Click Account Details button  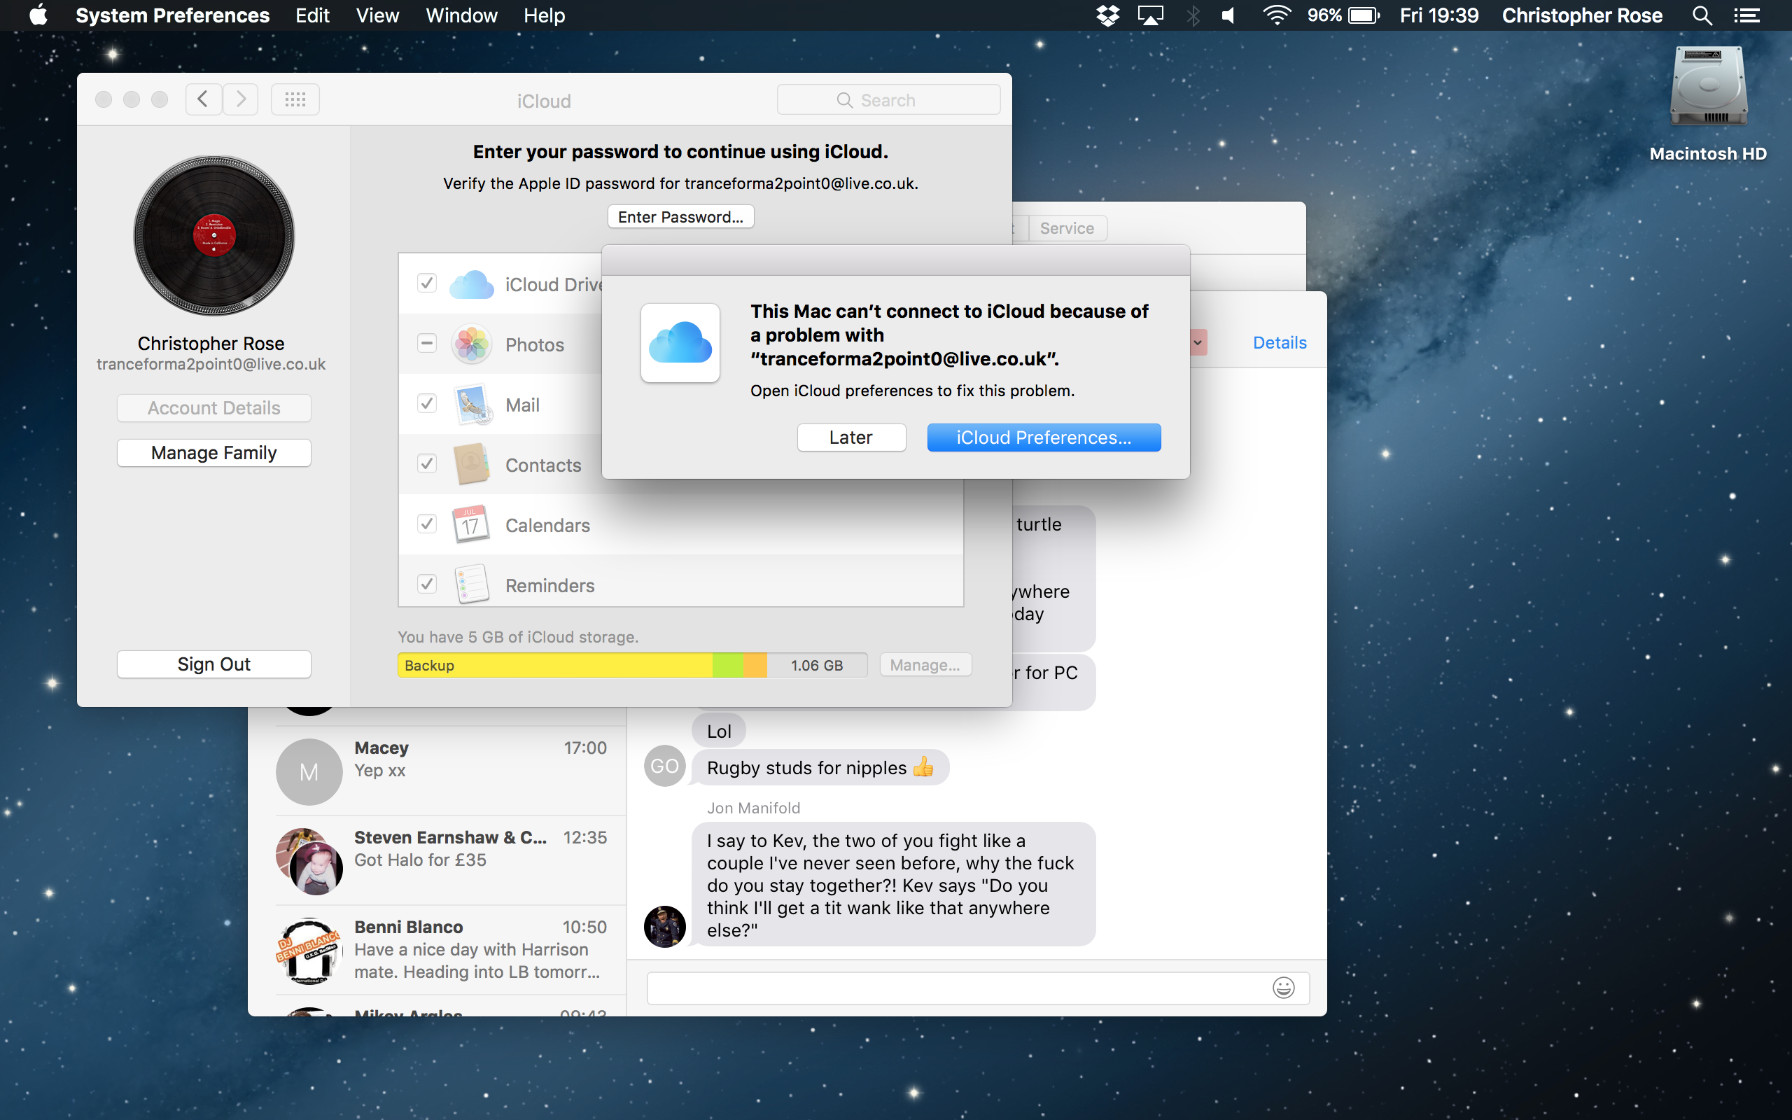point(214,407)
